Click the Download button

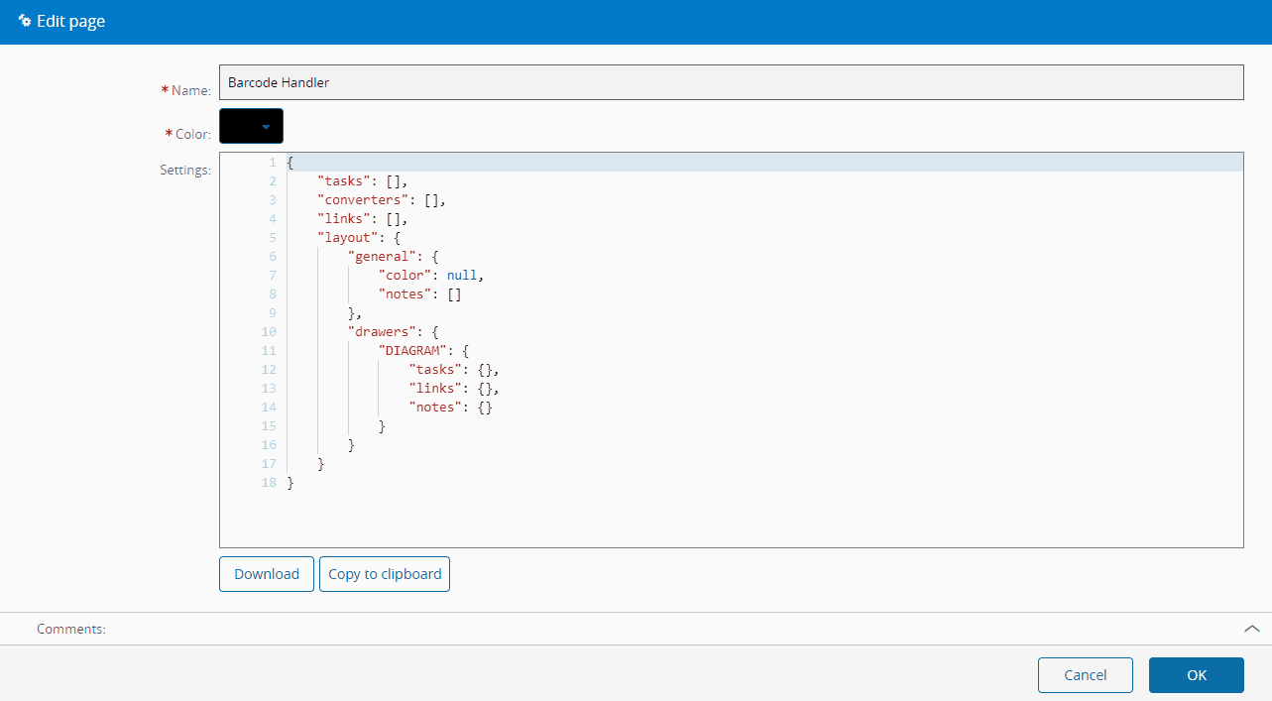(x=266, y=574)
